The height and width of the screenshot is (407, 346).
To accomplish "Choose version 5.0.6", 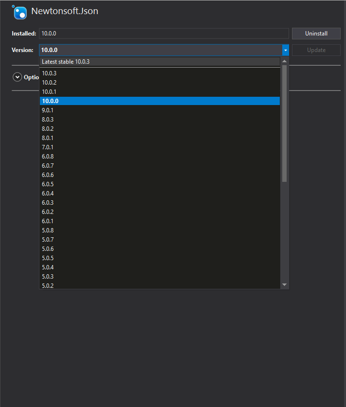I will [x=160, y=249].
